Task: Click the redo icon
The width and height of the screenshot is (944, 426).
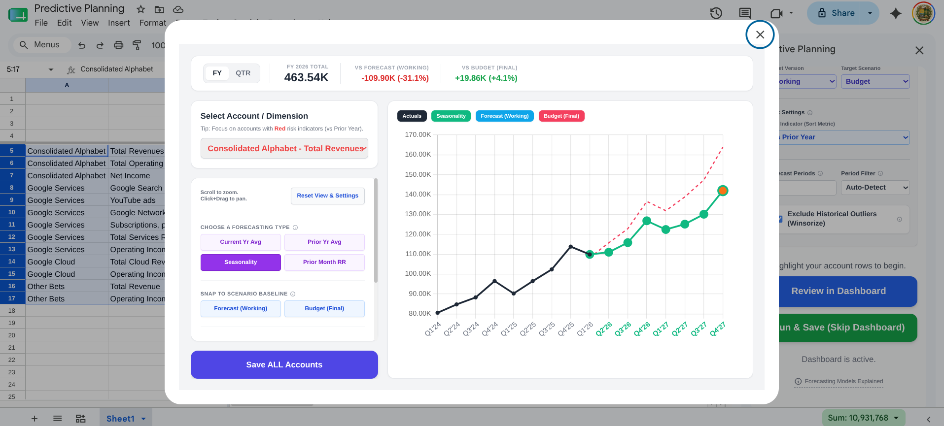Action: (x=100, y=45)
